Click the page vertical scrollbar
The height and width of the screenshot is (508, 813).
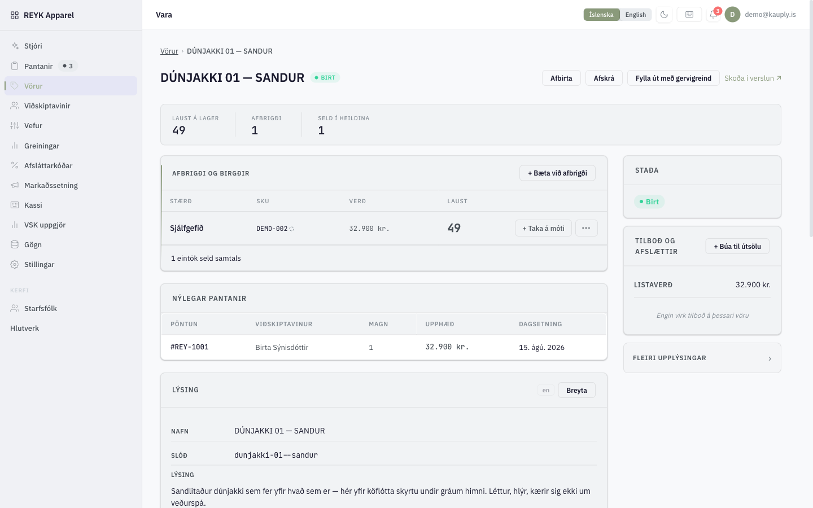click(x=811, y=119)
